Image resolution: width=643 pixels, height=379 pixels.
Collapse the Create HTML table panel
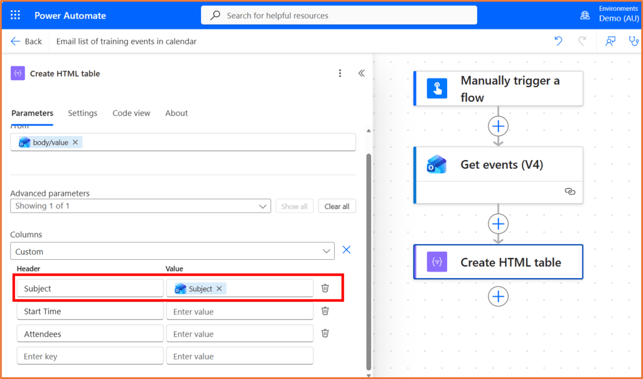coord(361,73)
